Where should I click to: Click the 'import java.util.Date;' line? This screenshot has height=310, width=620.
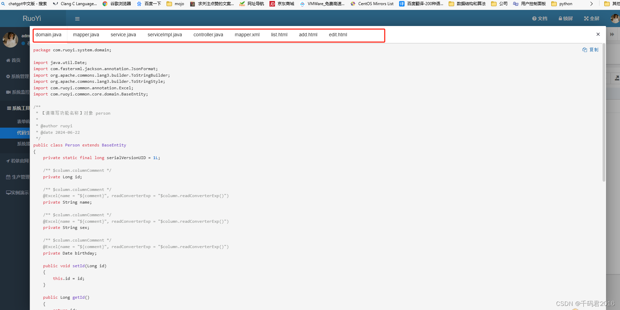[60, 63]
